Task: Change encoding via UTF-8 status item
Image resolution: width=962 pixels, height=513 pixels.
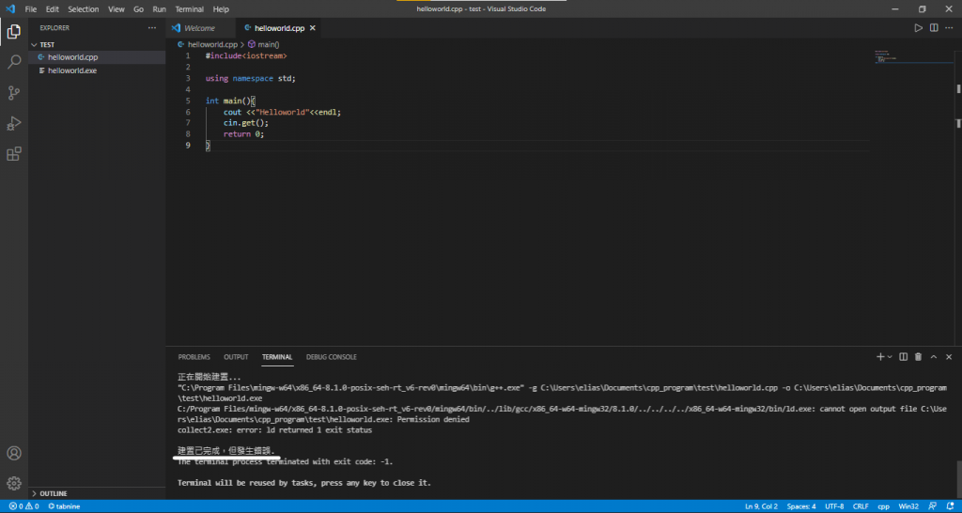Action: click(835, 506)
